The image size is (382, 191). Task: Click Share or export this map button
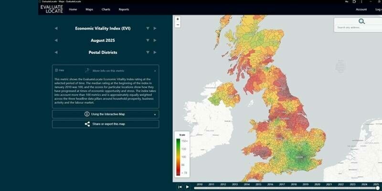(x=106, y=124)
